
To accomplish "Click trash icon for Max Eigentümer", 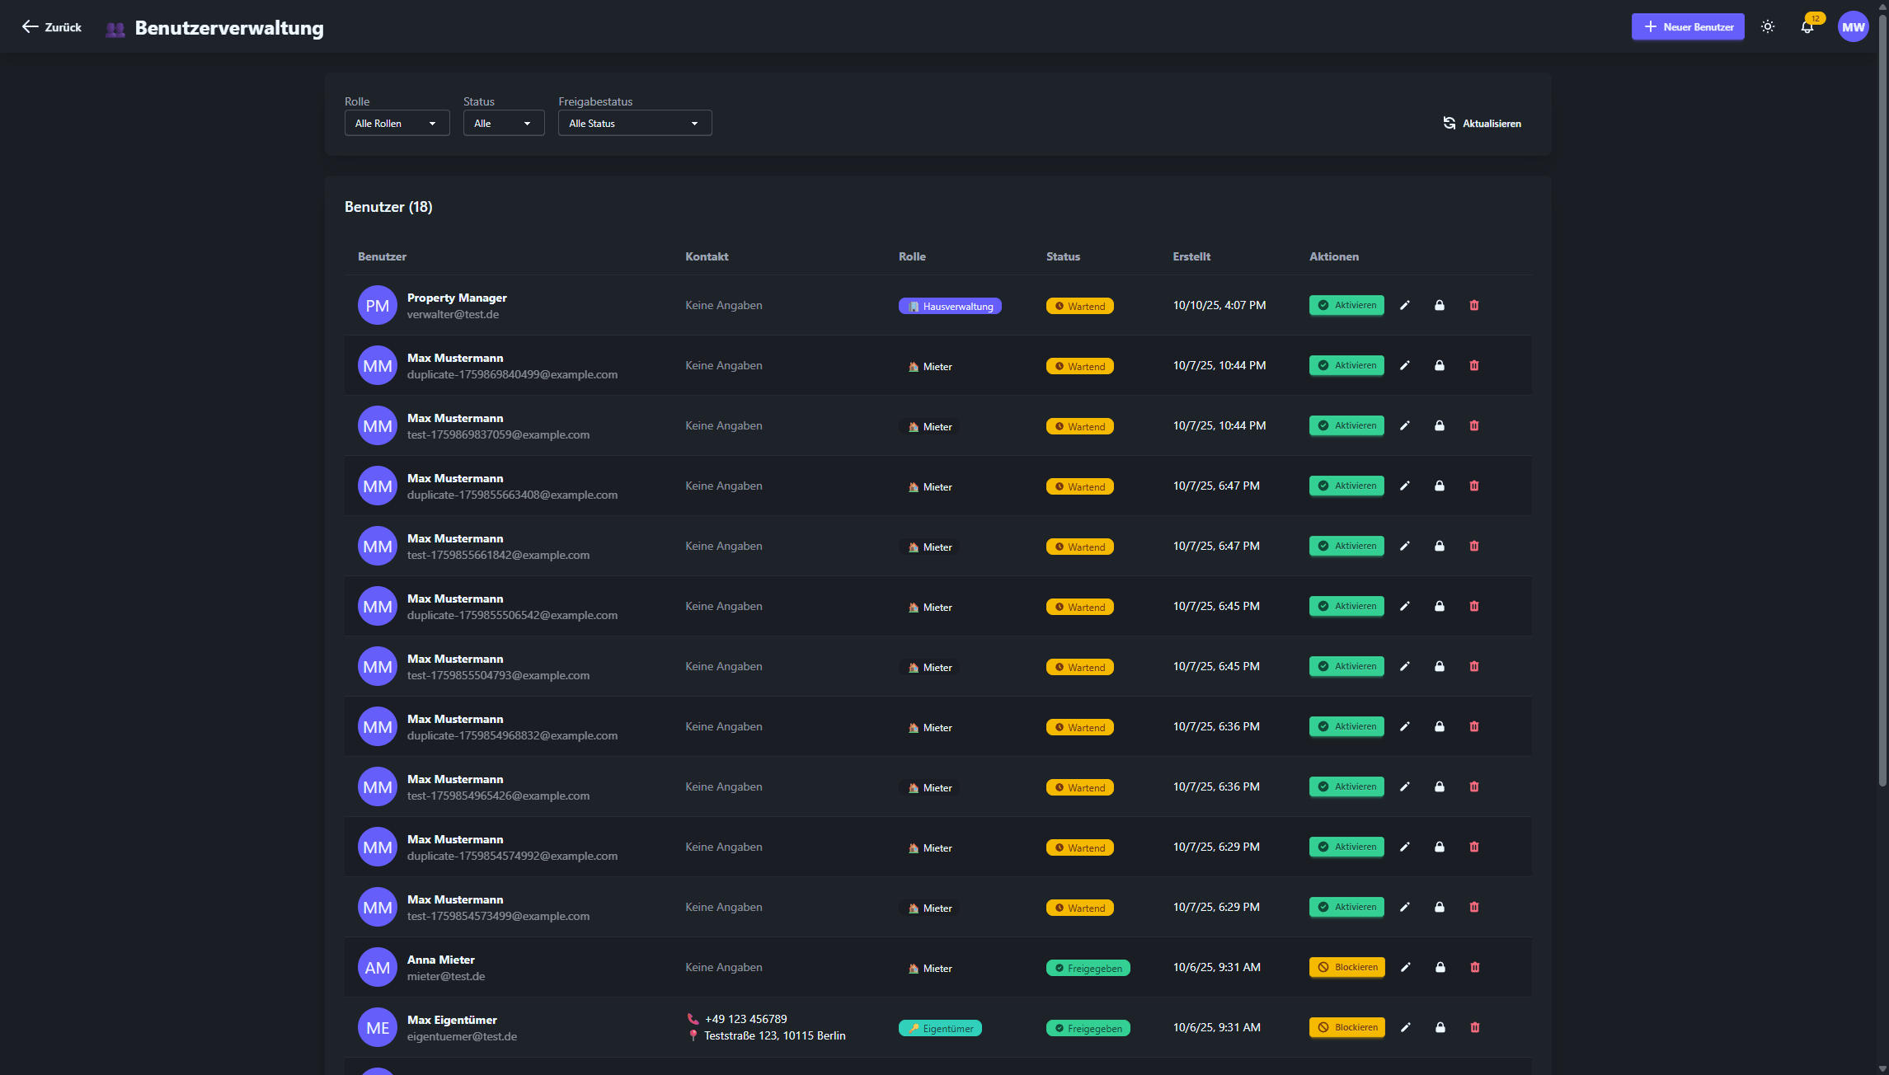I will (x=1474, y=1028).
